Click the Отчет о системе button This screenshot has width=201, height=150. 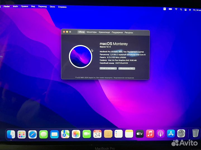coord(108,68)
